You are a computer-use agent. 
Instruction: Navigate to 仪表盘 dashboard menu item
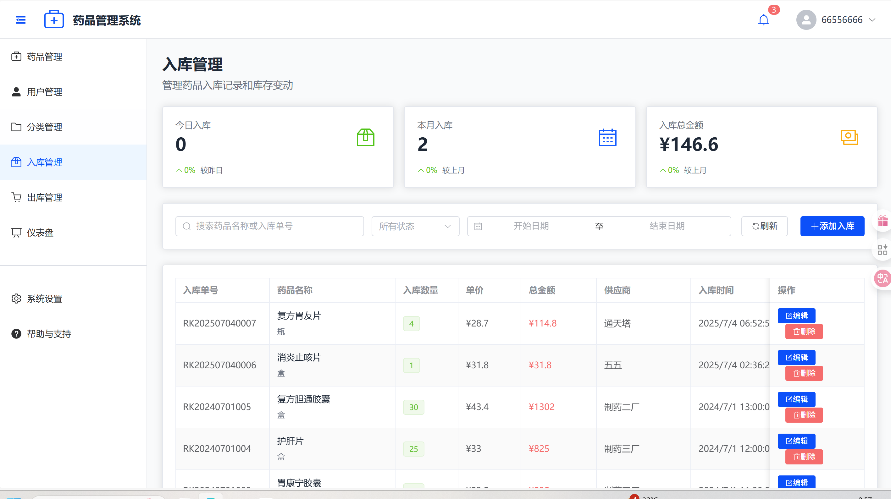[x=40, y=233]
